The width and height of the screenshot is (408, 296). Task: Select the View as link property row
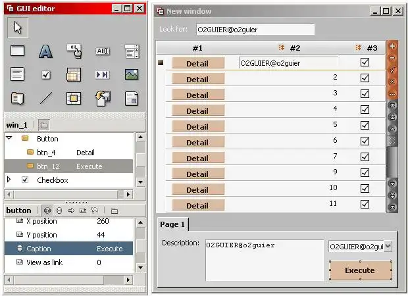68,262
